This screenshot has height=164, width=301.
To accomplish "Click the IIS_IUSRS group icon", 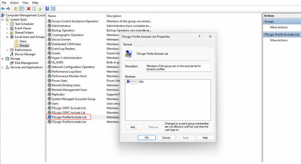I will (x=49, y=62).
